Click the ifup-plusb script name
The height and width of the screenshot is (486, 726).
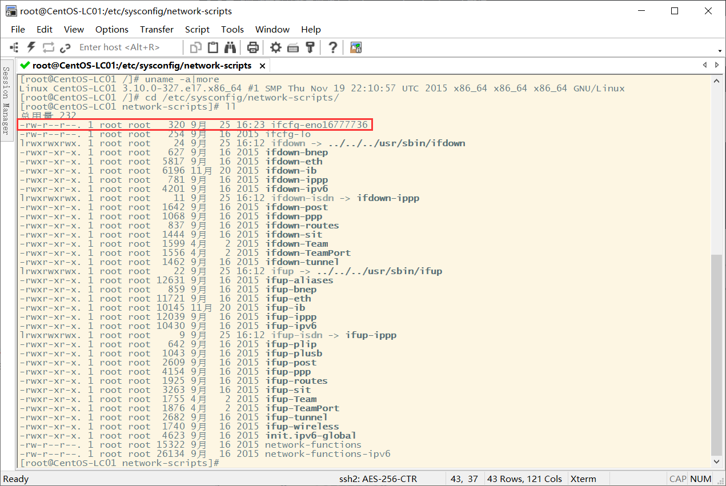(x=294, y=354)
